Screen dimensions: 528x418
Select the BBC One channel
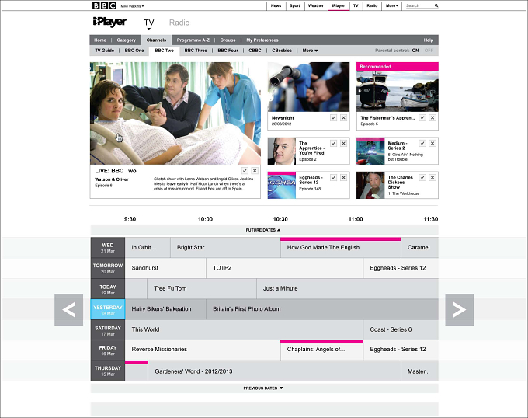134,51
